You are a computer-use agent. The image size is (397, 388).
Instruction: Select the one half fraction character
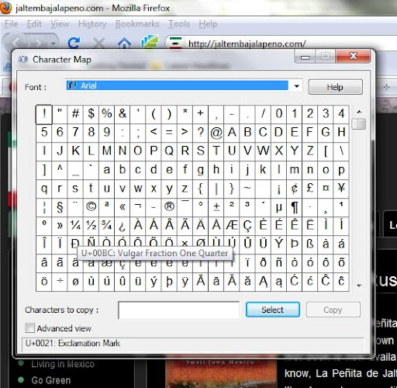91,226
